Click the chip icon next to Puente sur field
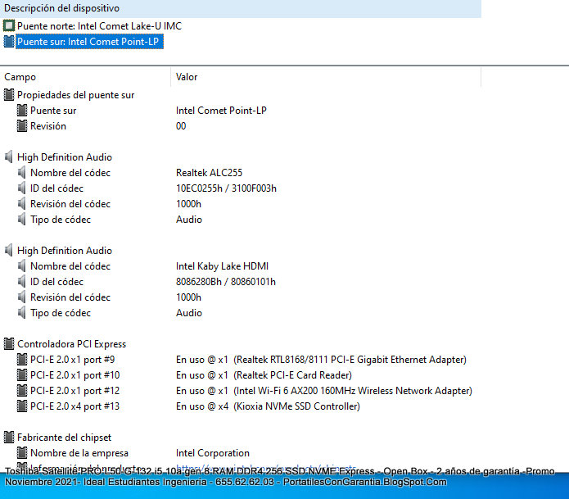Viewport: 569px width, 499px height. pyautogui.click(x=22, y=111)
